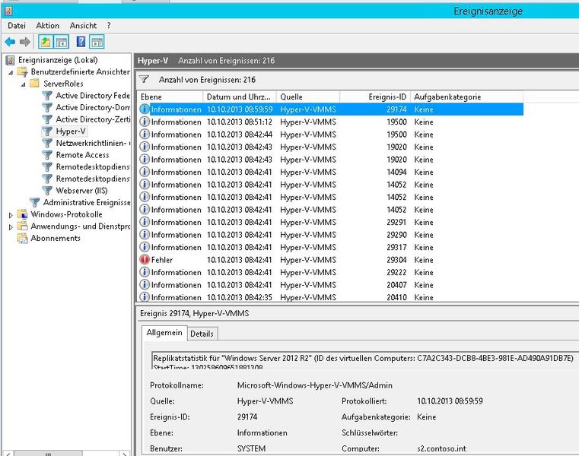Toggle the action pane toolbar icon
This screenshot has width=579, height=456.
pyautogui.click(x=97, y=42)
